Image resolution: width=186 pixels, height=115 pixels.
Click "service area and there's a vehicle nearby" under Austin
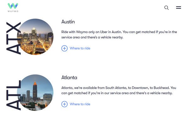92,37
